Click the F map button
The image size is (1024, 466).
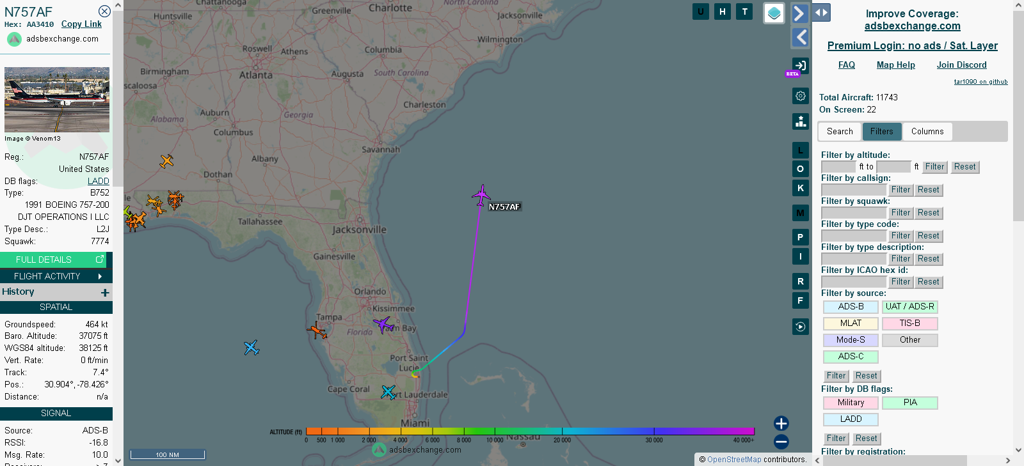[801, 300]
